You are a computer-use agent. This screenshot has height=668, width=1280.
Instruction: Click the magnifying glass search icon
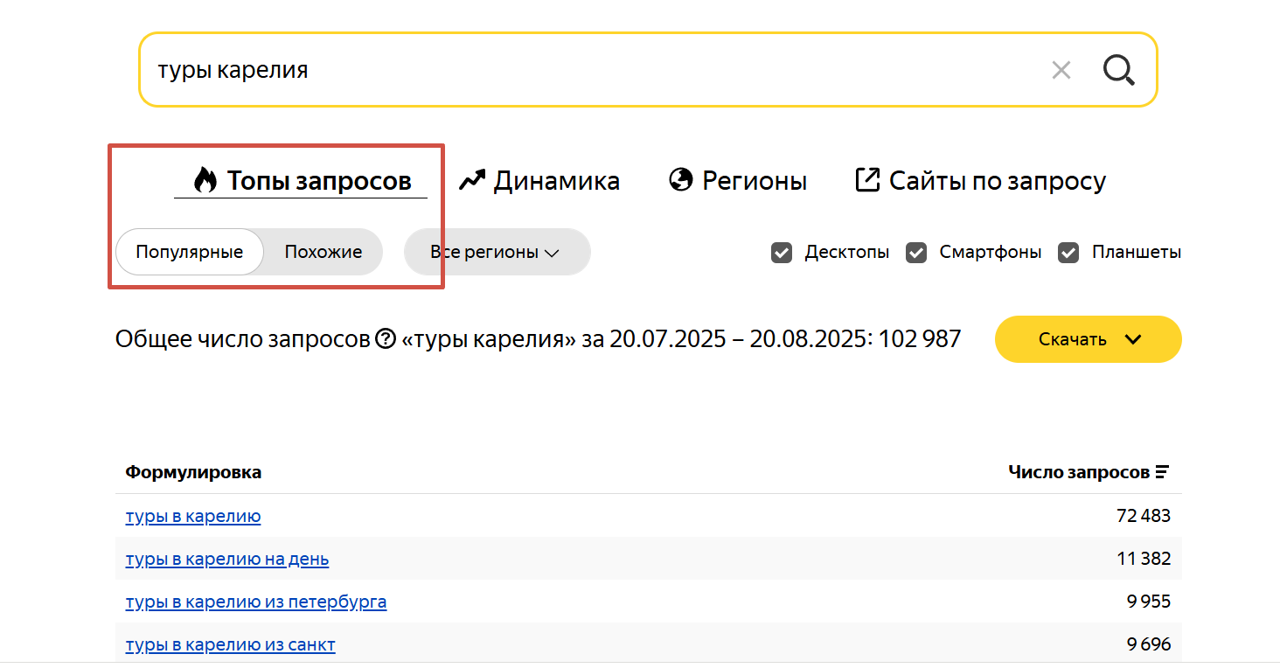pos(1118,70)
